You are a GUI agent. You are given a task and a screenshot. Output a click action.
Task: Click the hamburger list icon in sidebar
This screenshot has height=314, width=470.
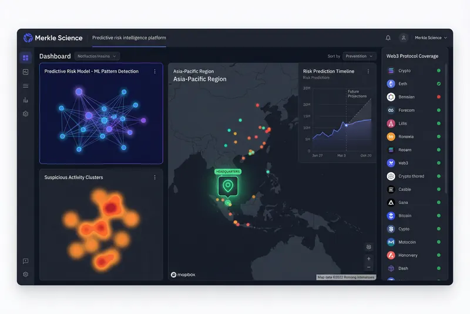point(25,86)
